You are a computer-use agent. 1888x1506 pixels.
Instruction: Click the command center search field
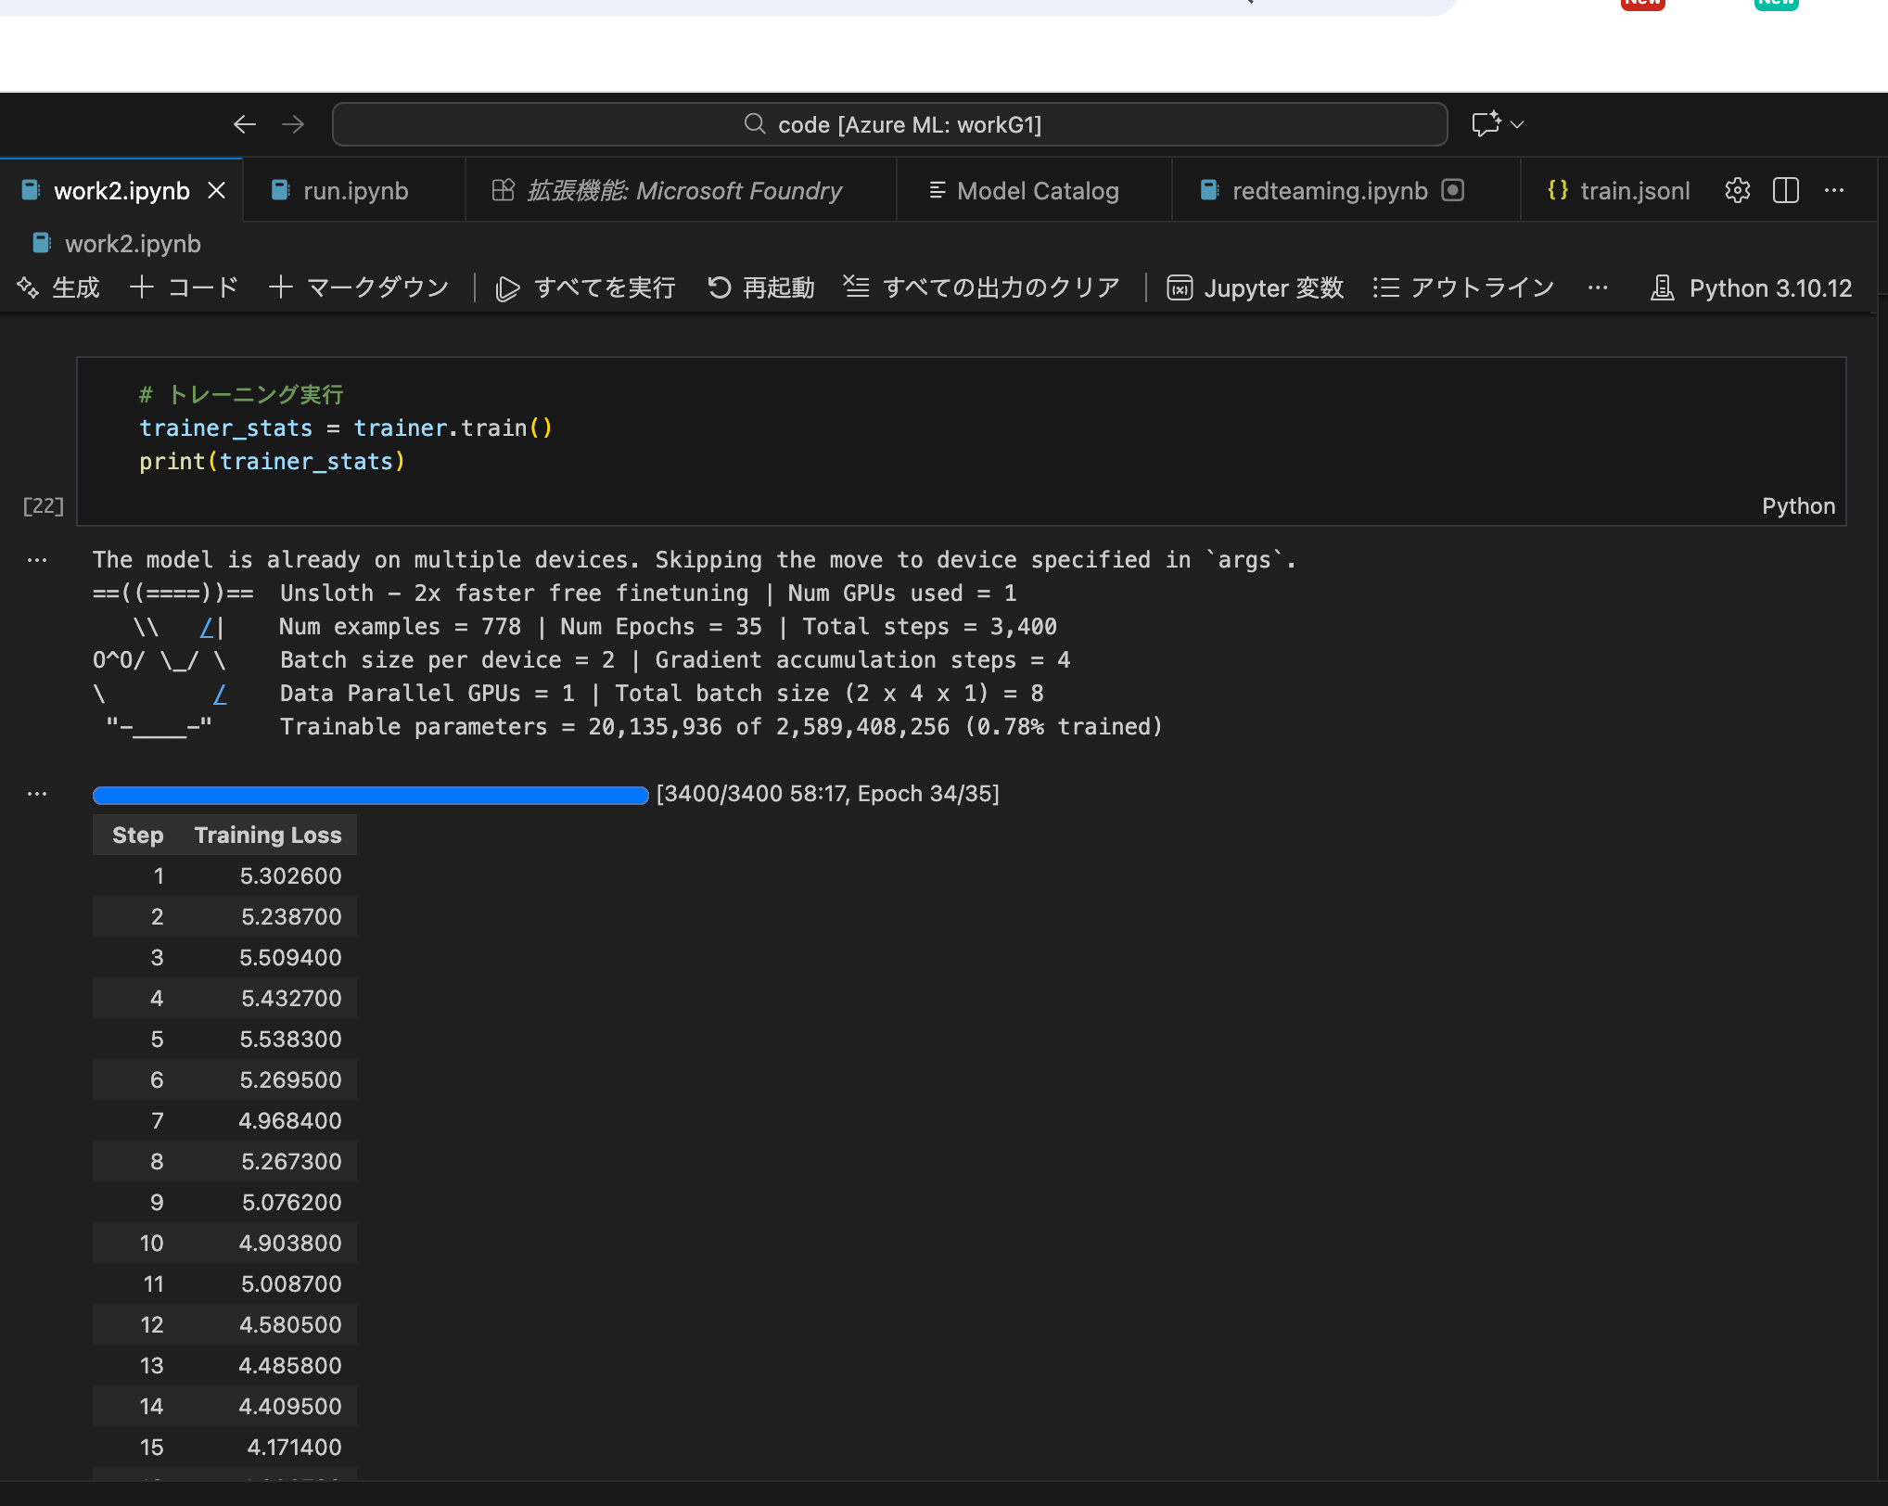tap(890, 124)
